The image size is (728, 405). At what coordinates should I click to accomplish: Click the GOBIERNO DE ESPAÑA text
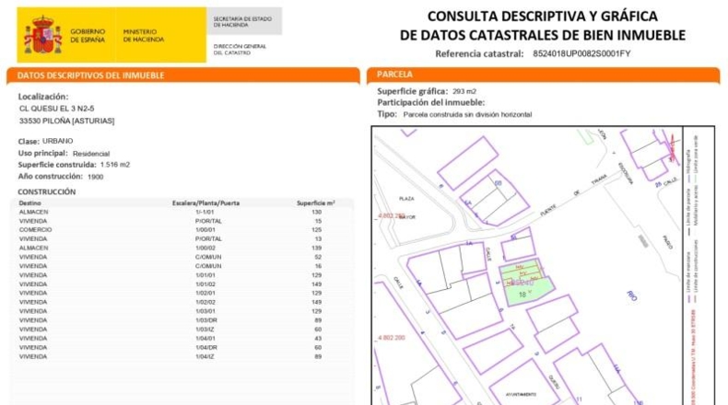(88, 36)
